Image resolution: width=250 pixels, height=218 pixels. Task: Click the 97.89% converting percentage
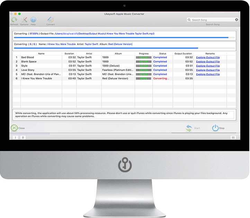click(34, 34)
